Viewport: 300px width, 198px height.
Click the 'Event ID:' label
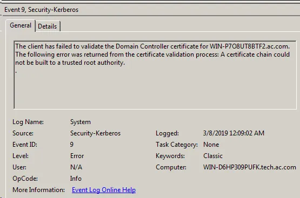click(25, 145)
